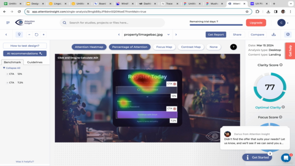
Task: Open AI recommendations
Action: pos(25,53)
